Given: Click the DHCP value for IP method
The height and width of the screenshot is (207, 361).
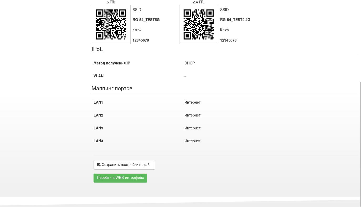Looking at the screenshot, I should [189, 63].
